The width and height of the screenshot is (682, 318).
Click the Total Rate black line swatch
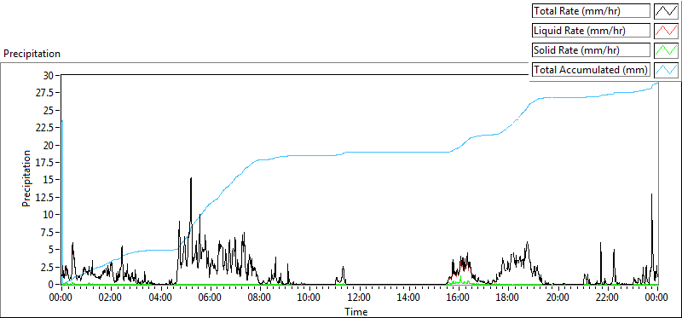666,11
